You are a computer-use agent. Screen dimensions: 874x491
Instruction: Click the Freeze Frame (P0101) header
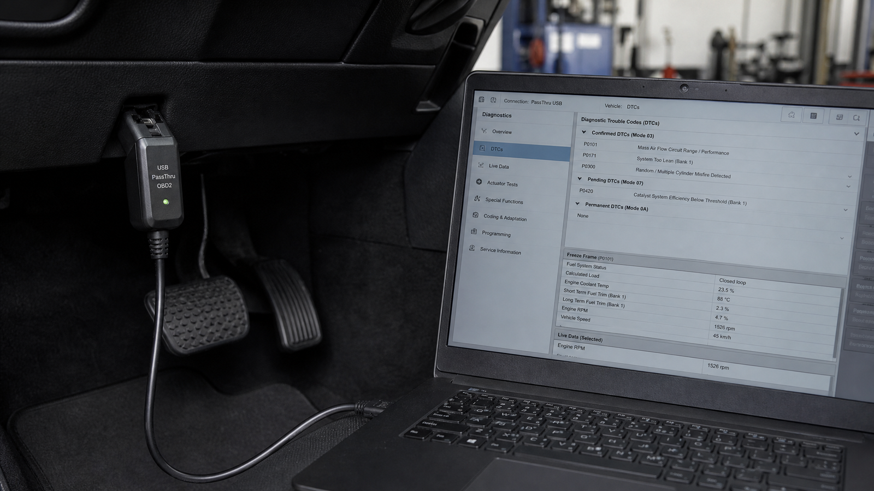pos(590,257)
